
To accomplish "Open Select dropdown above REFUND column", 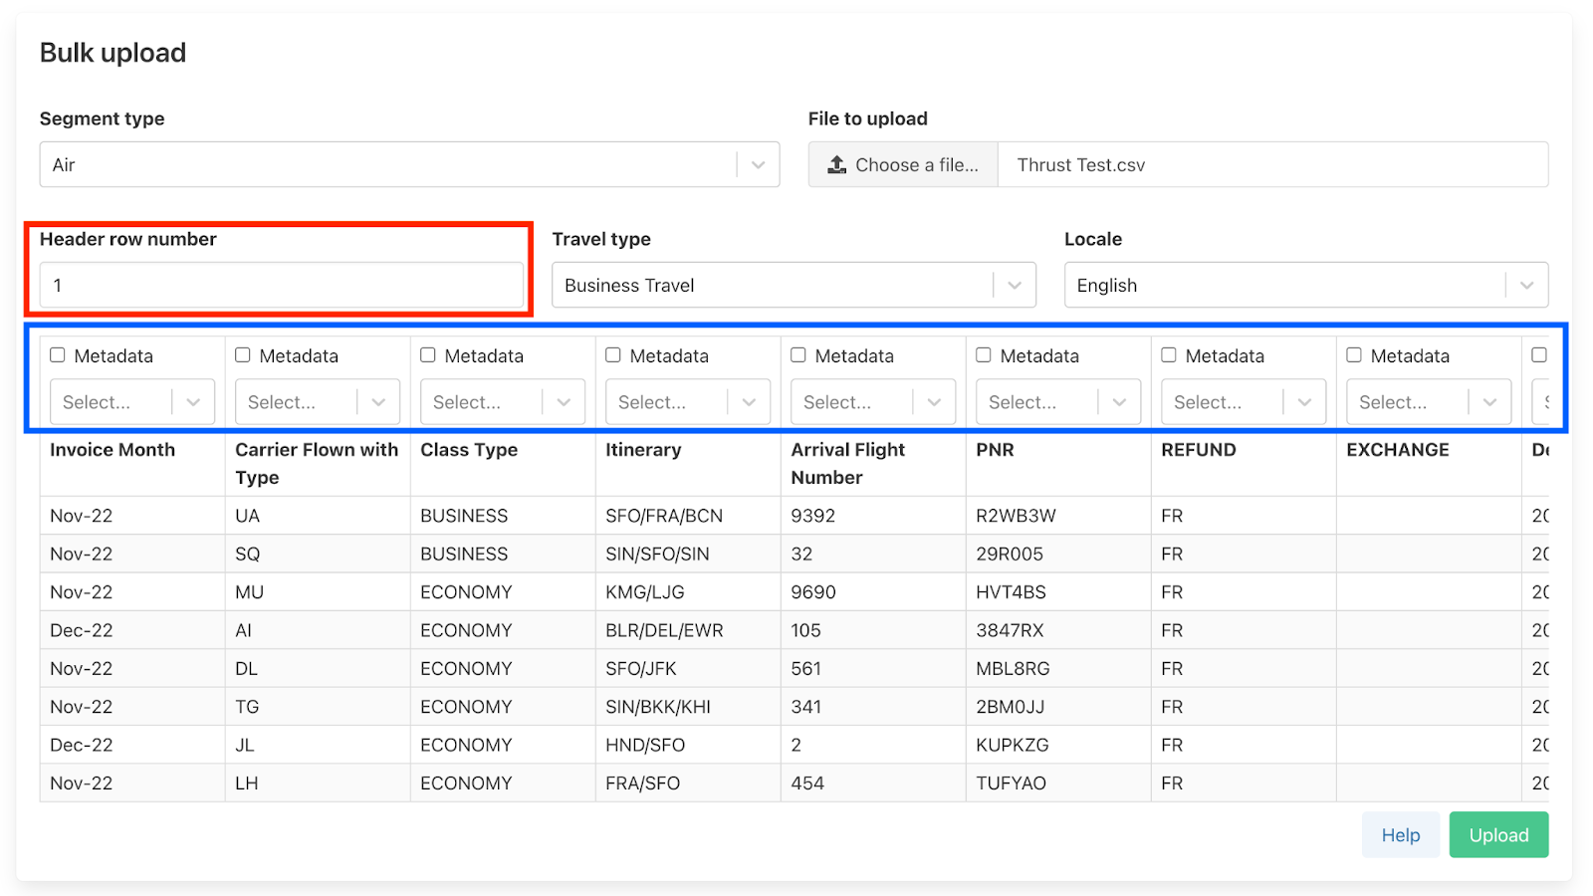I will pyautogui.click(x=1243, y=402).
